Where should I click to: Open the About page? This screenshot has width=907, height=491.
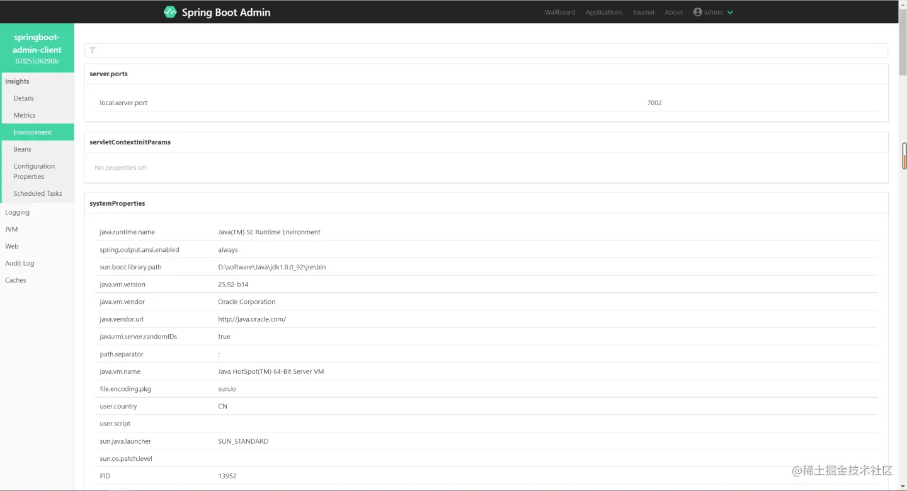click(x=673, y=12)
